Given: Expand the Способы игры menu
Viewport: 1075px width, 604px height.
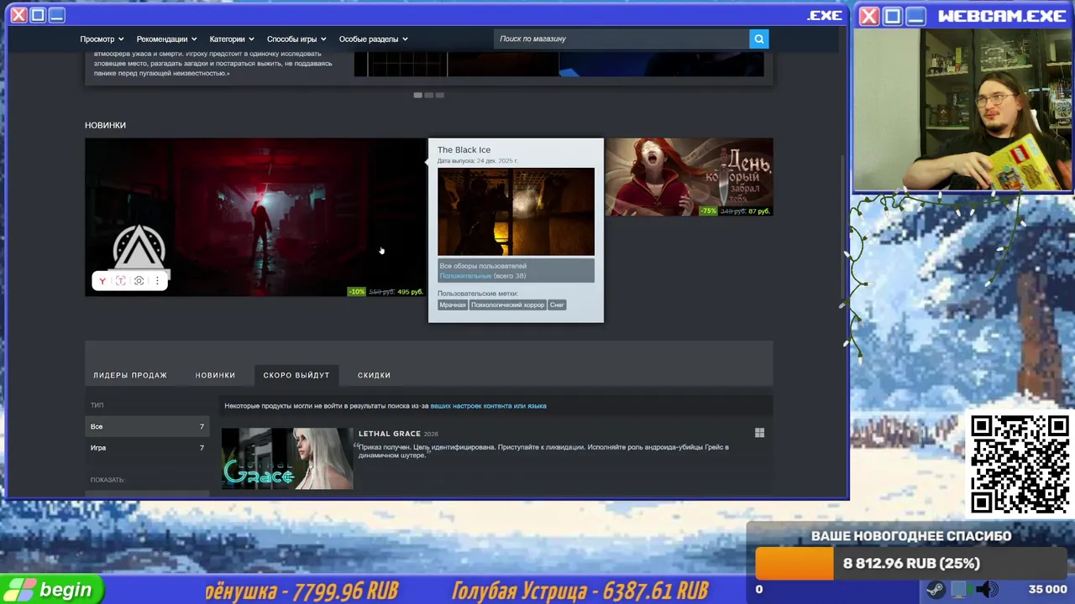Looking at the screenshot, I should click(x=296, y=39).
